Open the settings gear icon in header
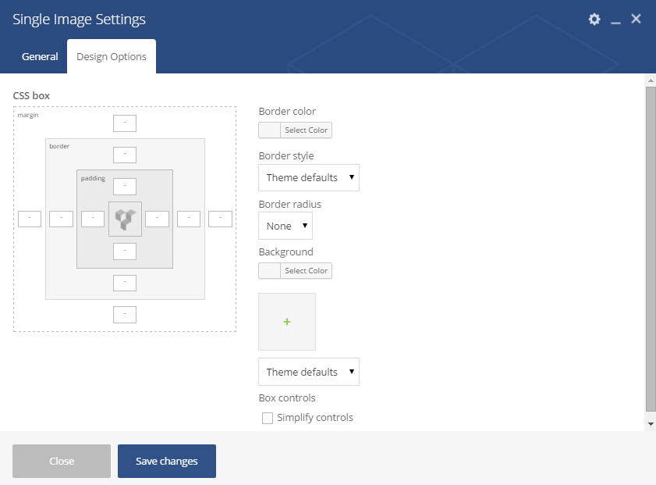 [x=594, y=20]
